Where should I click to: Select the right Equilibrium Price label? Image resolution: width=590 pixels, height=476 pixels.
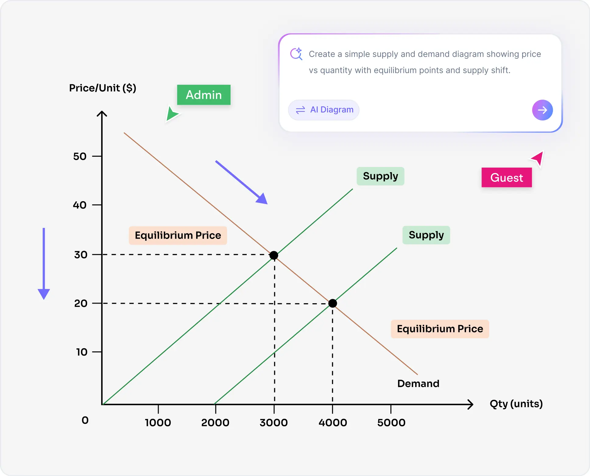pos(440,329)
